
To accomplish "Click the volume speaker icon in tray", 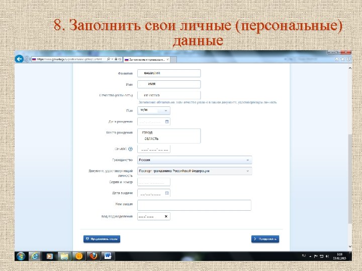I will [327, 256].
